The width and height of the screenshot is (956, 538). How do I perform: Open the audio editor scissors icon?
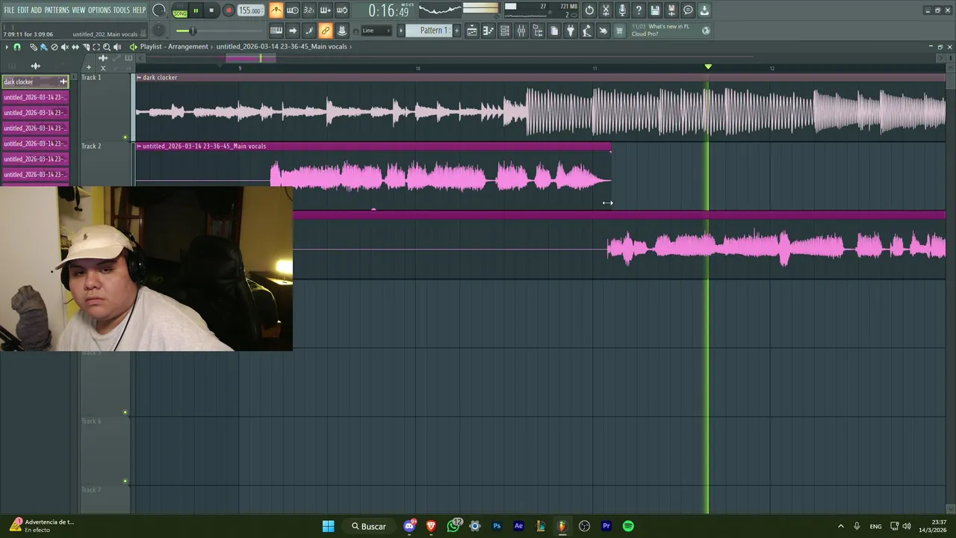tap(606, 10)
